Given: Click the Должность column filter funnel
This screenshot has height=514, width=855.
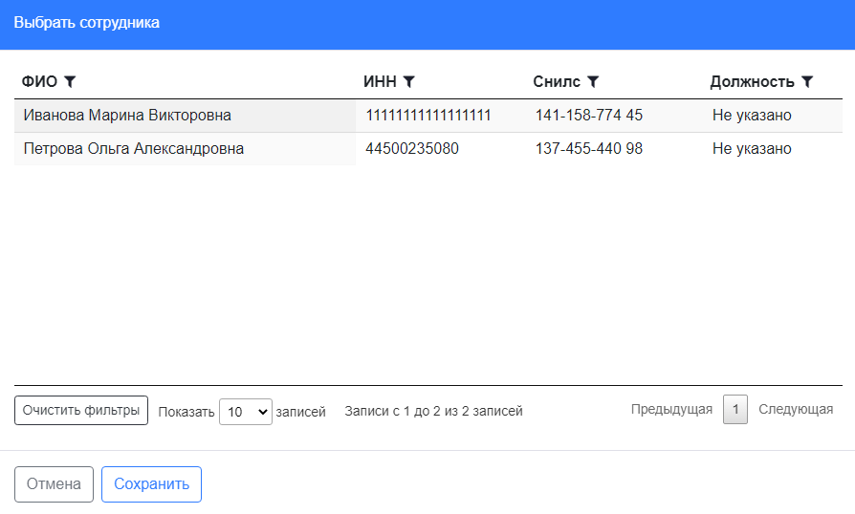Looking at the screenshot, I should [807, 82].
